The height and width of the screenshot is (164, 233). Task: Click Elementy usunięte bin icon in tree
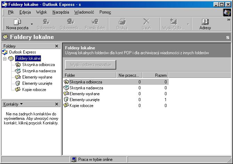click(18, 83)
